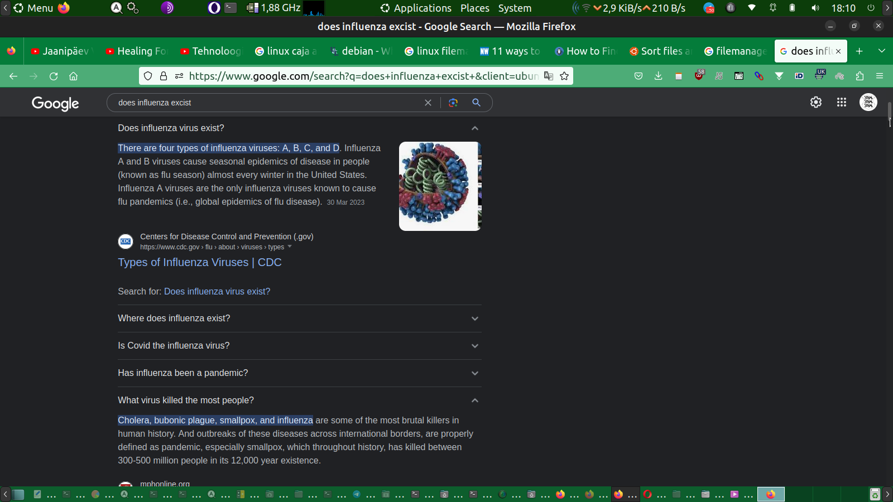893x502 pixels.
Task: Open the notification bell in the top panel
Action: pos(773,8)
